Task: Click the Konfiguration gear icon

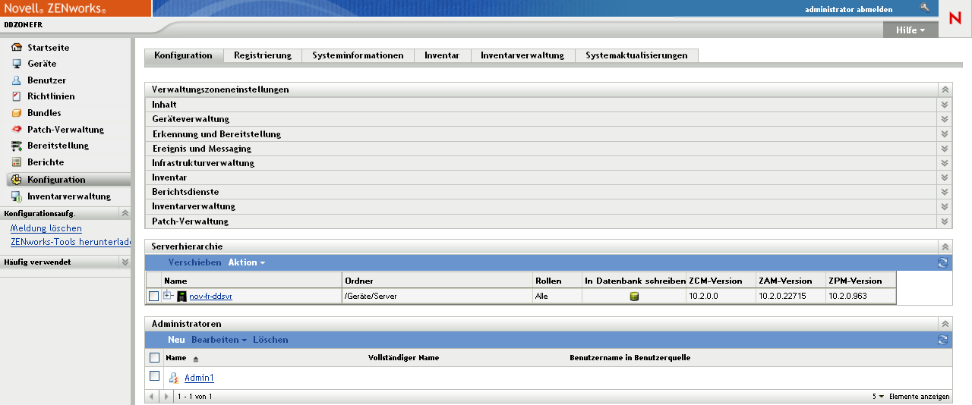Action: 17,180
